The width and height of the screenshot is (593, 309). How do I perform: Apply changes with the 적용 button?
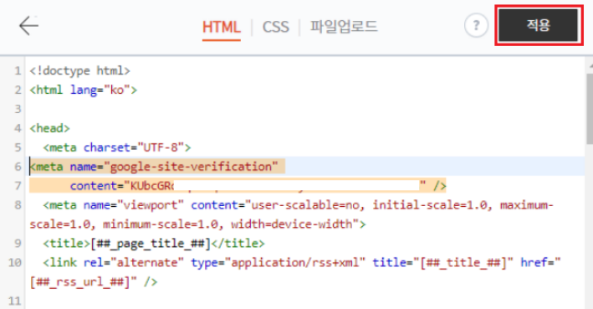coord(539,25)
